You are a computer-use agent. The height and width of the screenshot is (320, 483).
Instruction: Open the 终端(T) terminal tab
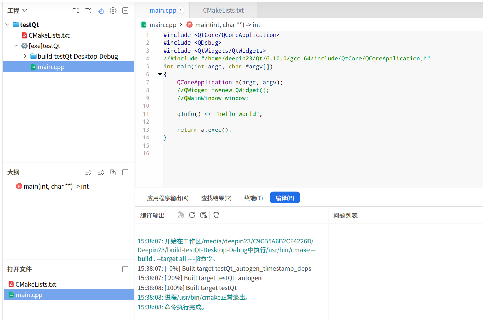click(x=253, y=198)
